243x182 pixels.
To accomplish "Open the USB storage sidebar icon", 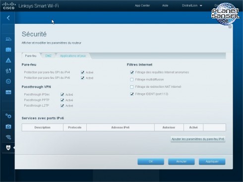I will [8, 92].
